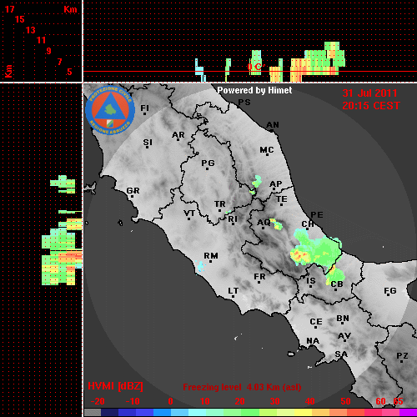The width and height of the screenshot is (417, 417).
Task: Click the magenta swatch at color scale end
Action: tap(408, 412)
